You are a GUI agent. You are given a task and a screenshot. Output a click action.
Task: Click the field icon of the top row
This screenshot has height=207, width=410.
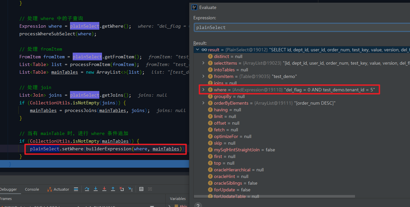click(210, 163)
